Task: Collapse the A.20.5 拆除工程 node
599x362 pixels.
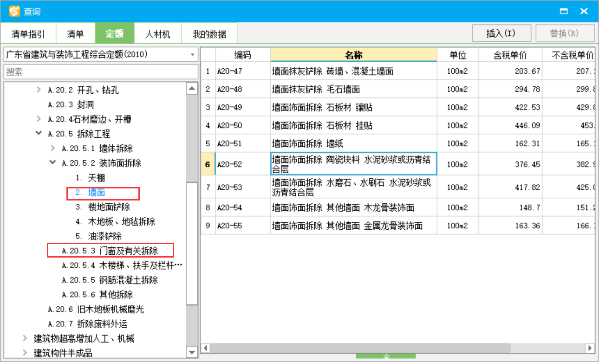Action: 39,134
